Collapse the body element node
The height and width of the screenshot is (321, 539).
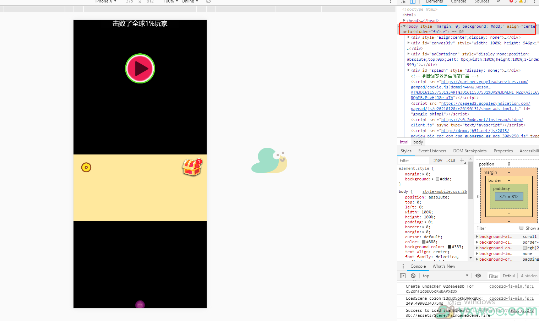click(404, 26)
